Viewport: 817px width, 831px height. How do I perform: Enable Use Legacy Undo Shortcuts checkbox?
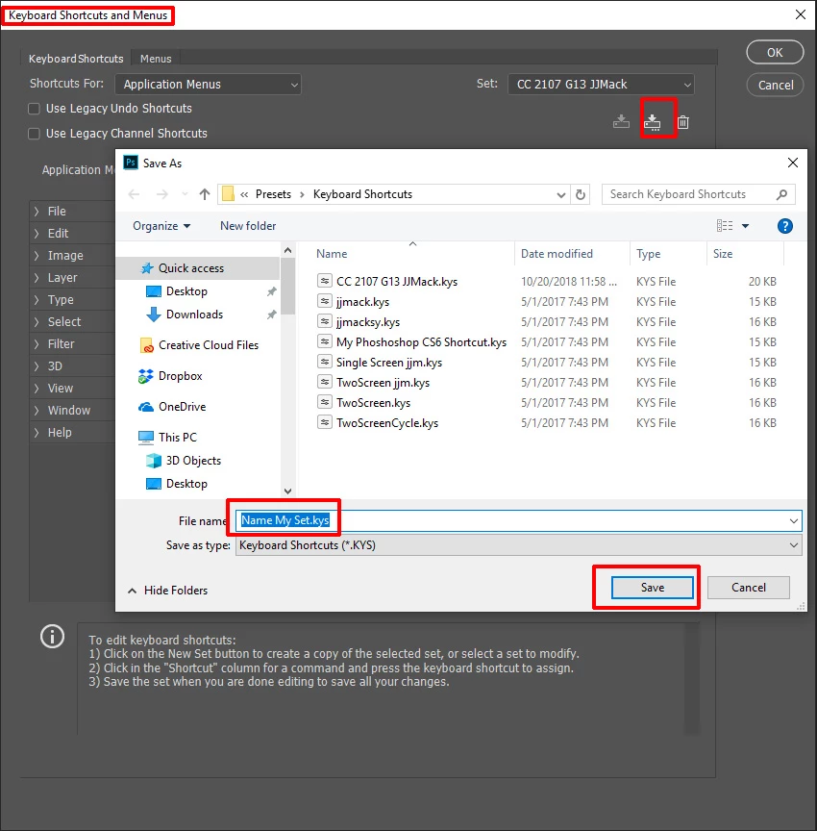34,109
